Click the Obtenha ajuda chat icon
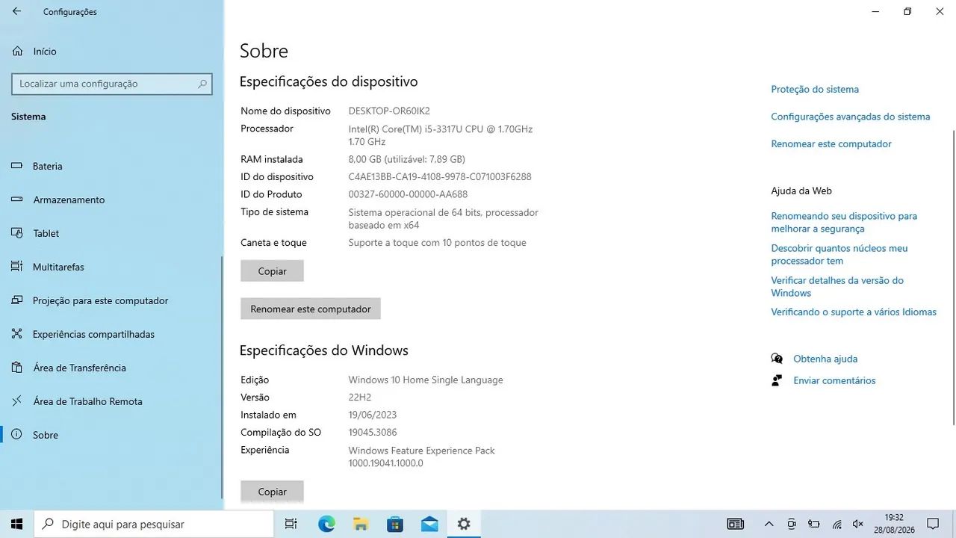 777,359
